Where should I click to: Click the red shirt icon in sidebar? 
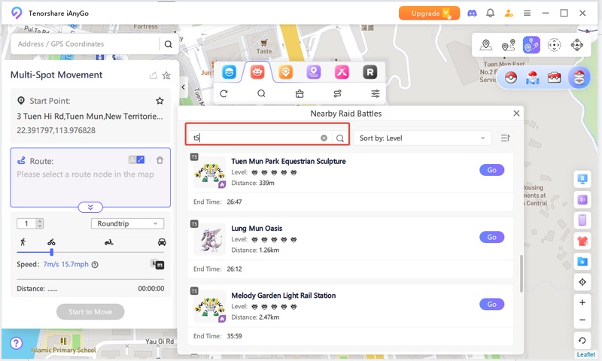(x=582, y=241)
